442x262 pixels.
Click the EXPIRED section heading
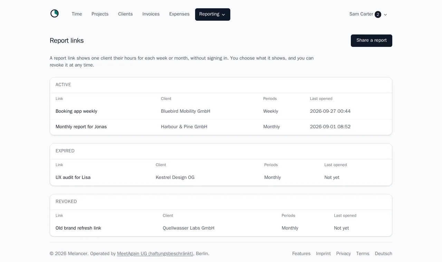[65, 151]
